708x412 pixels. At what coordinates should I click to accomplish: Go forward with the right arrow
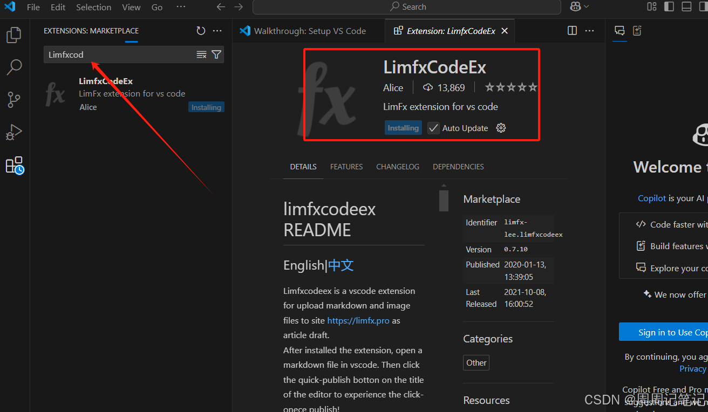239,7
